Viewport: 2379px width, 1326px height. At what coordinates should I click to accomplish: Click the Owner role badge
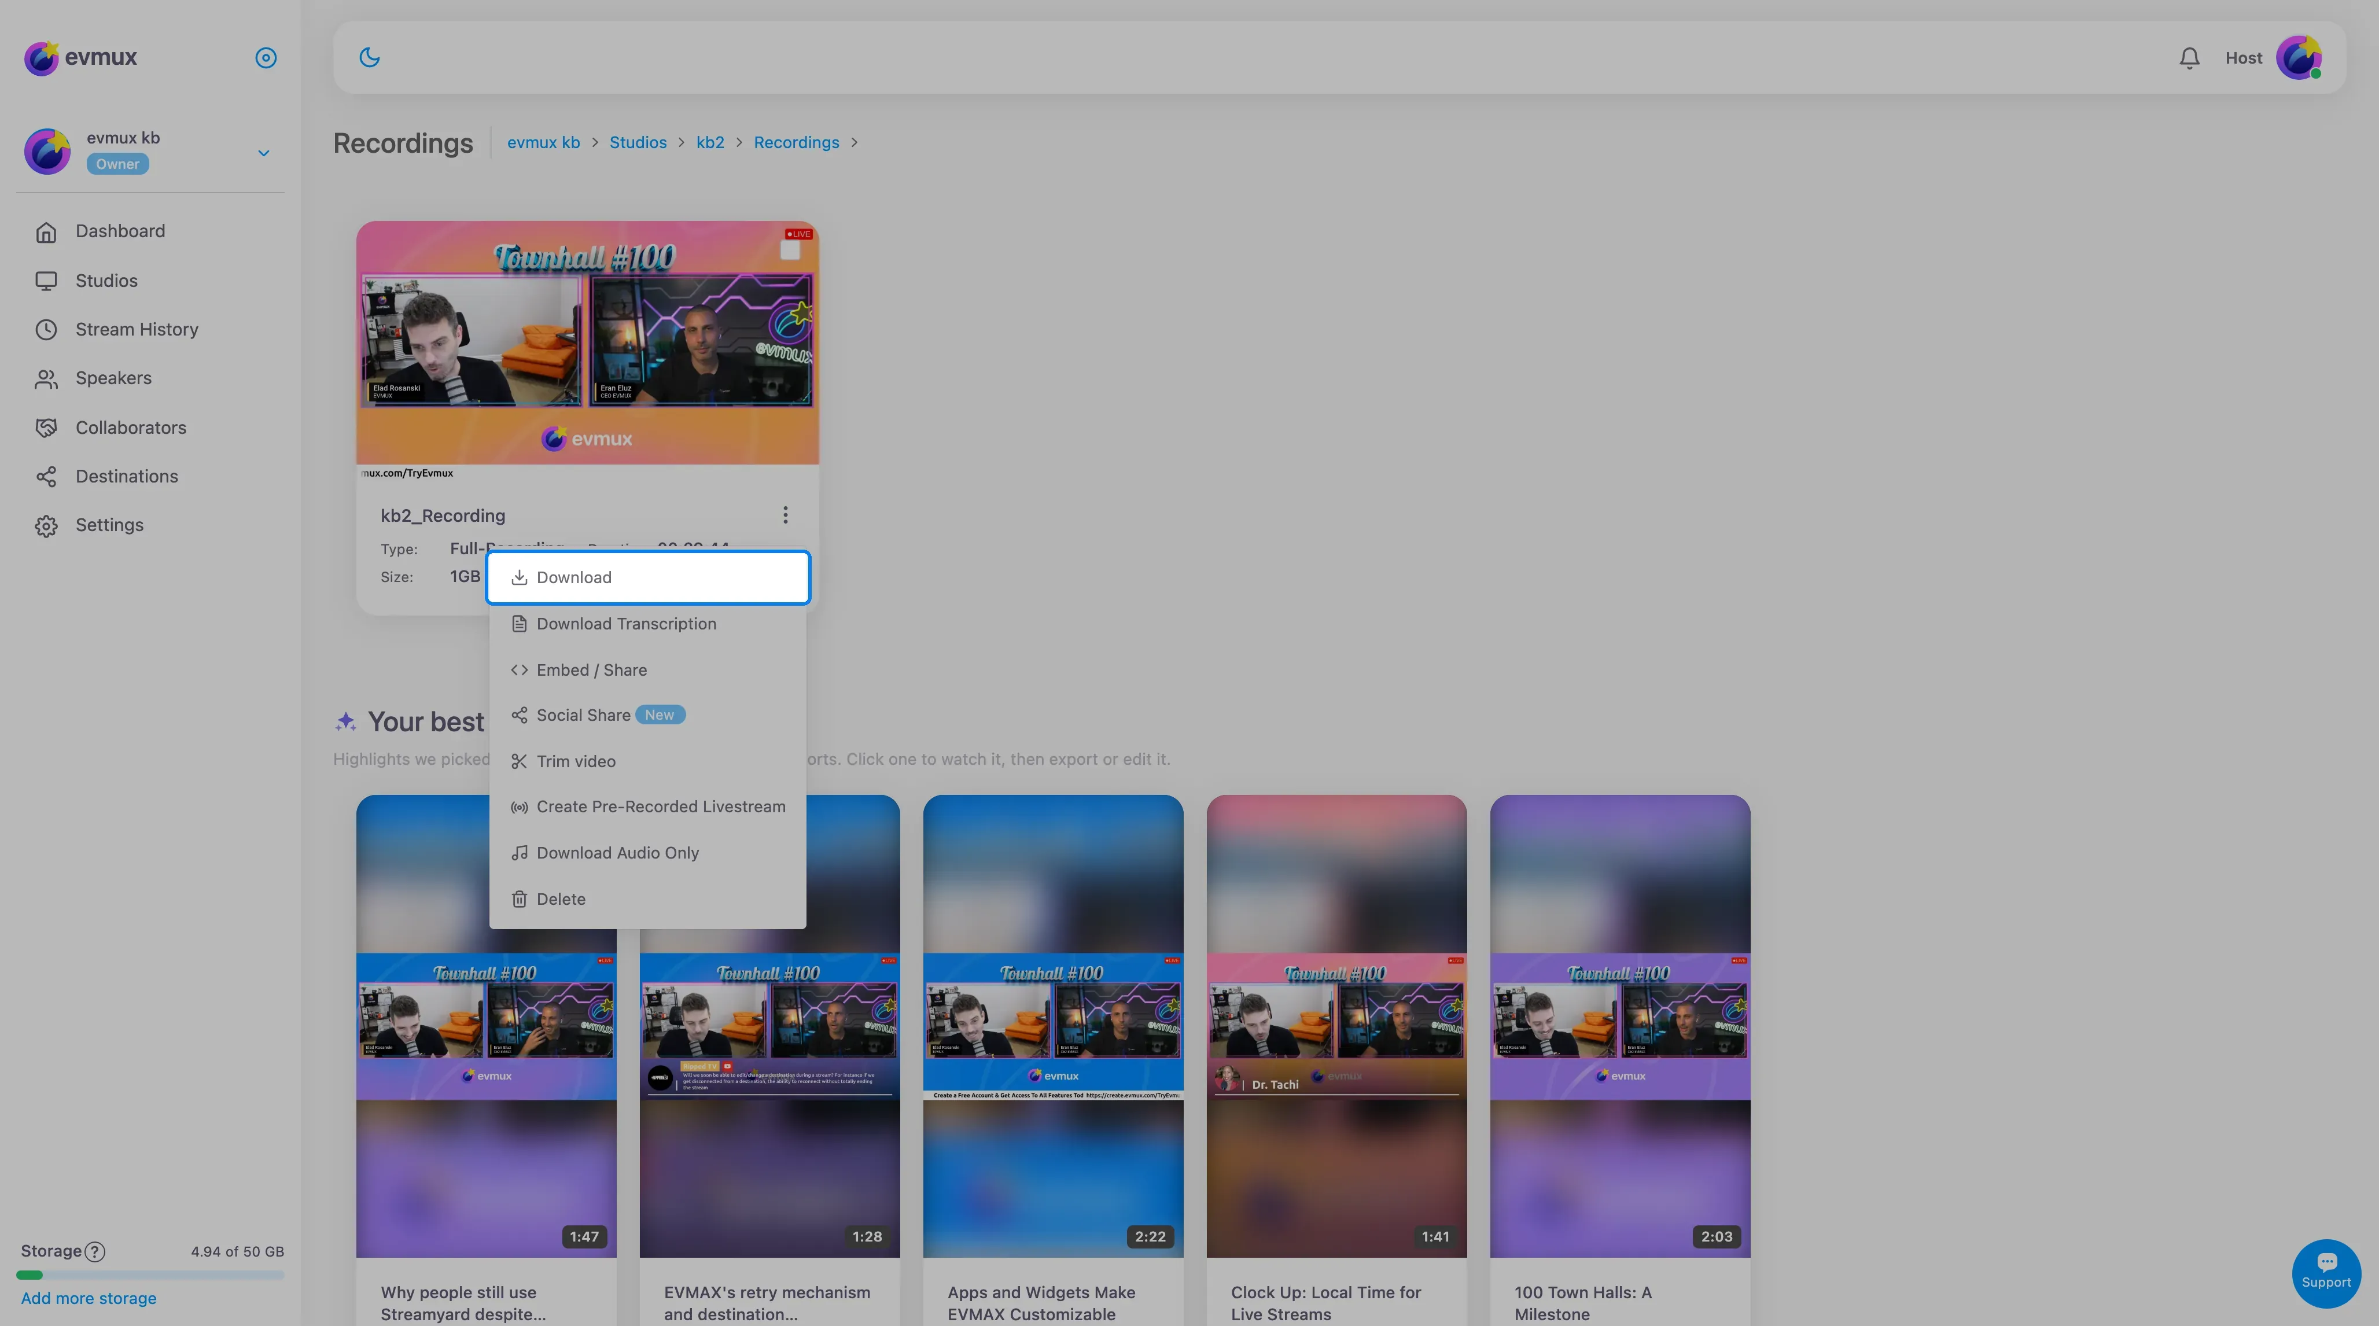coord(117,164)
